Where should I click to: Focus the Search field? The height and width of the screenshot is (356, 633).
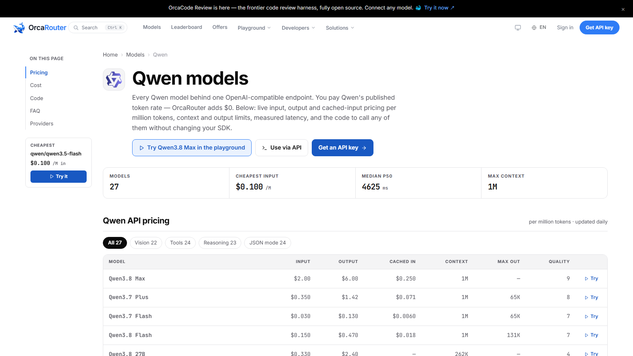coord(98,28)
